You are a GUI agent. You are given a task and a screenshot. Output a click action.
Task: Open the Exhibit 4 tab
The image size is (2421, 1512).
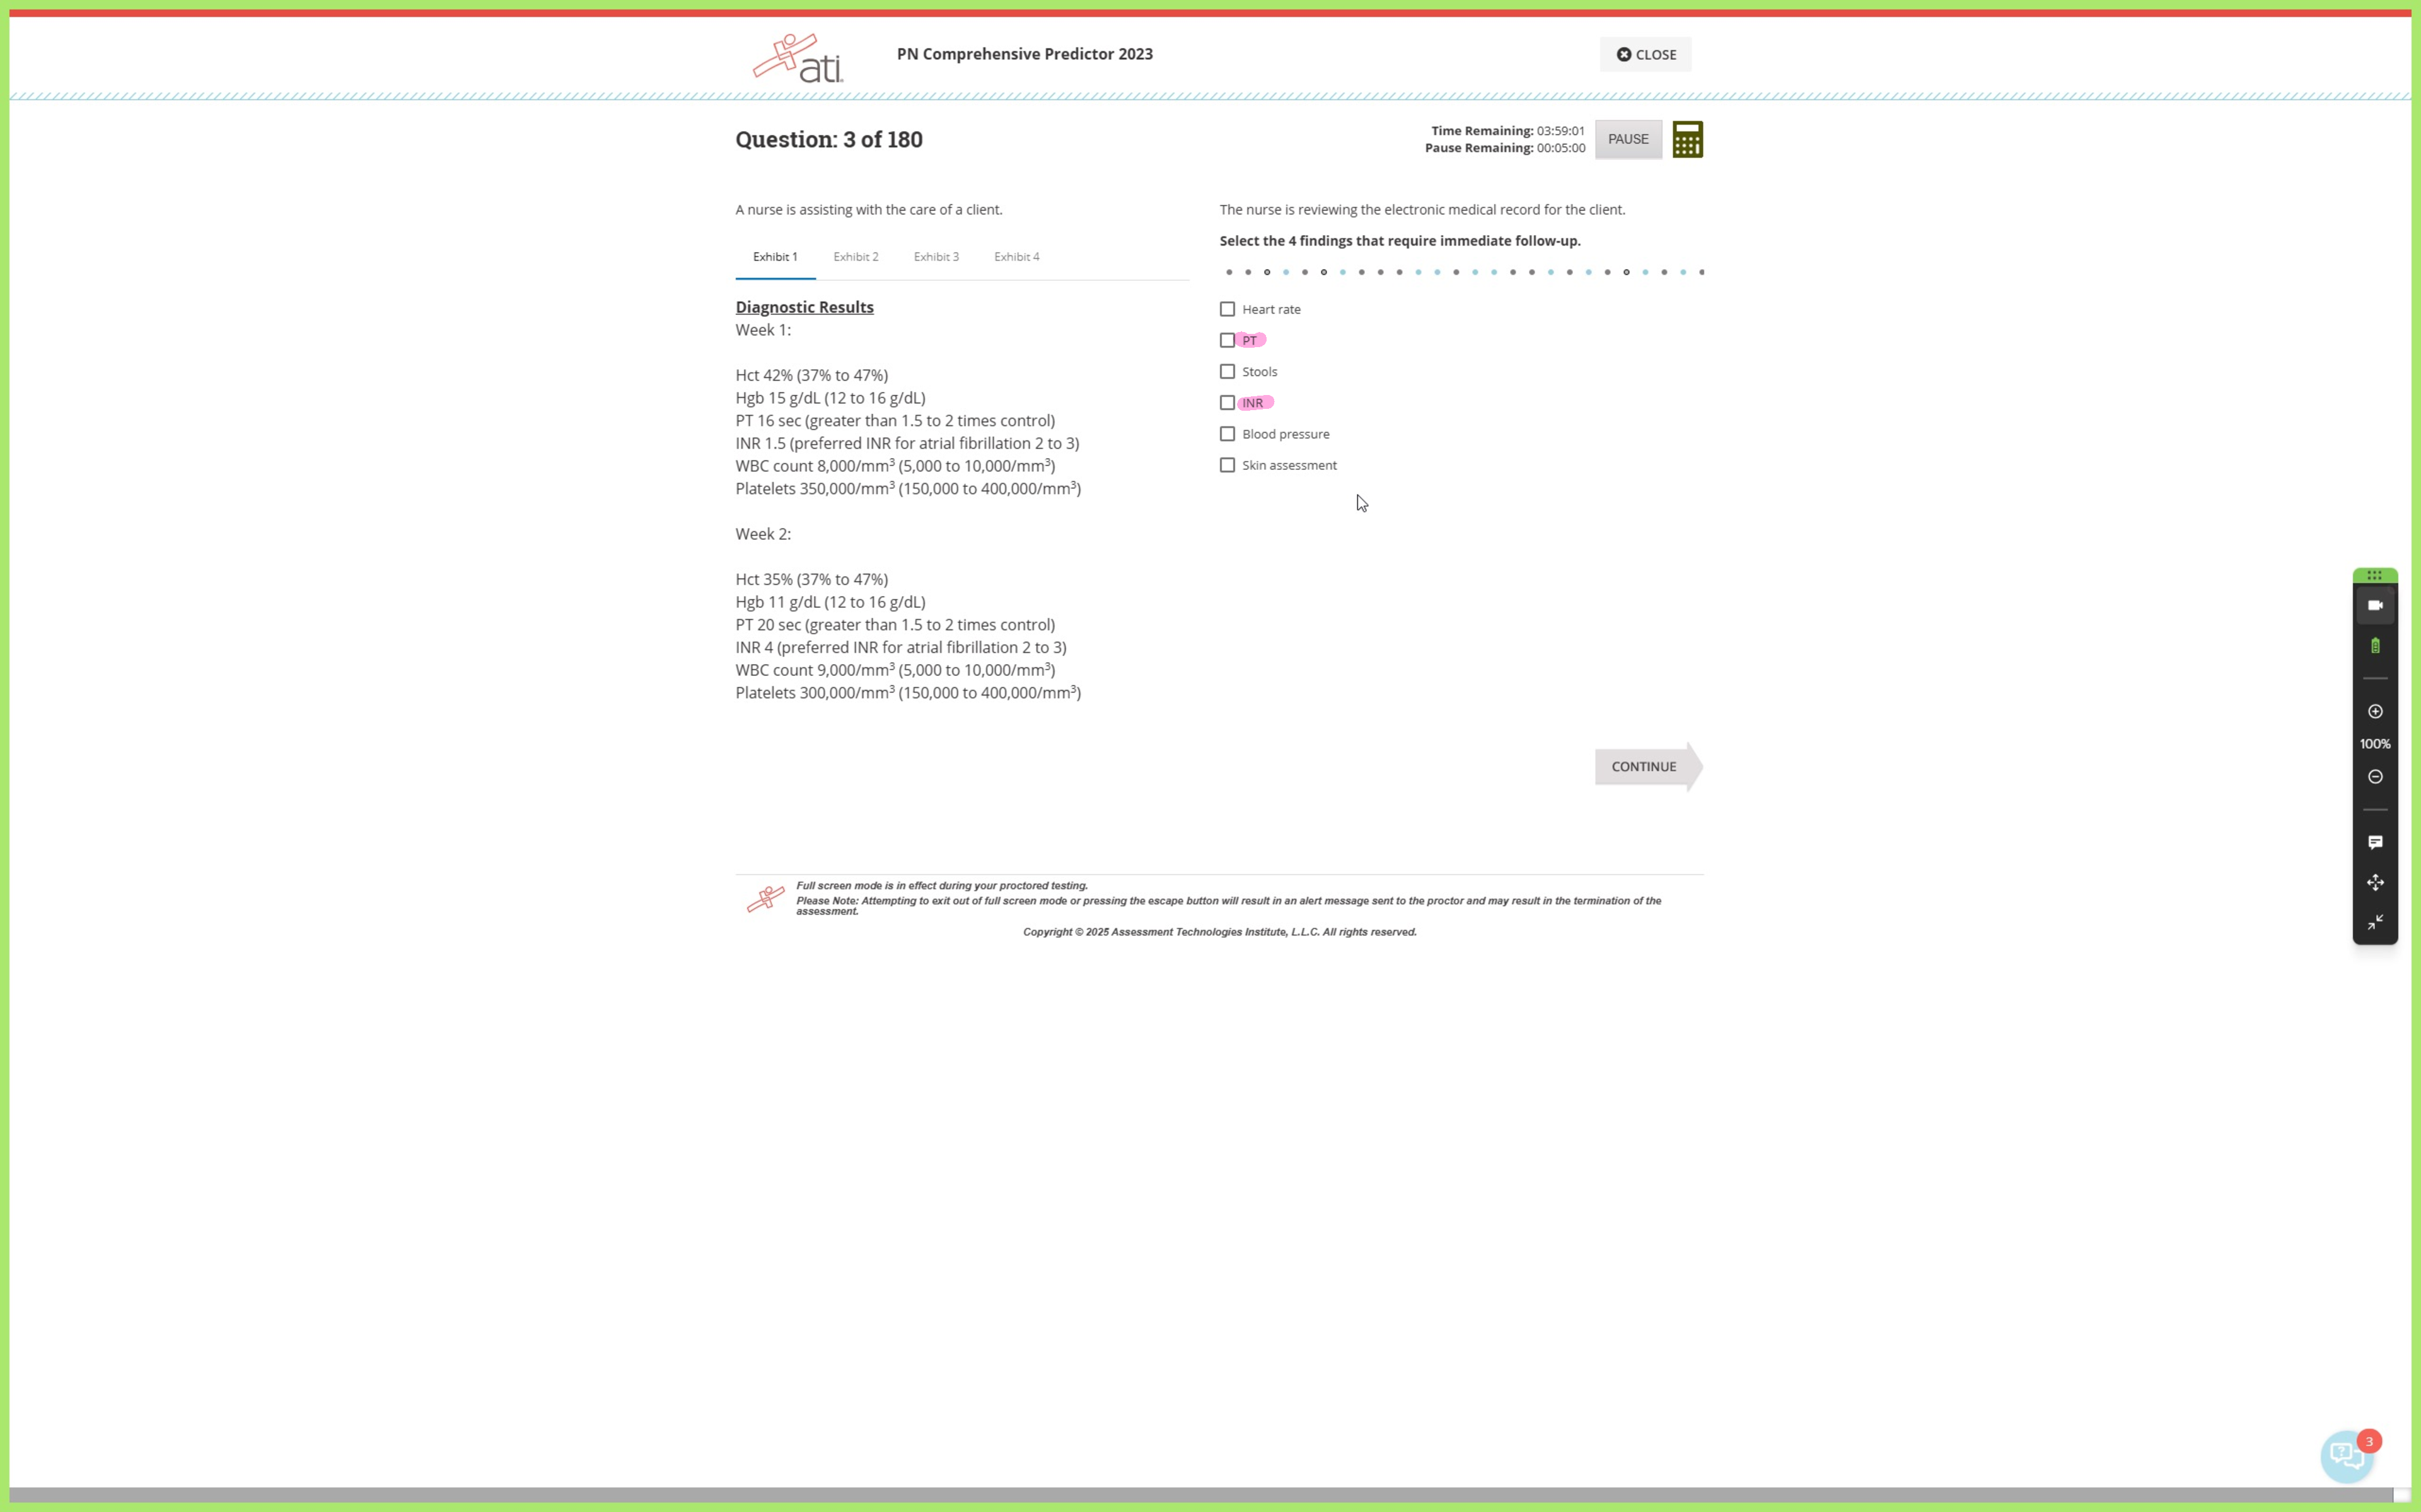1016,257
